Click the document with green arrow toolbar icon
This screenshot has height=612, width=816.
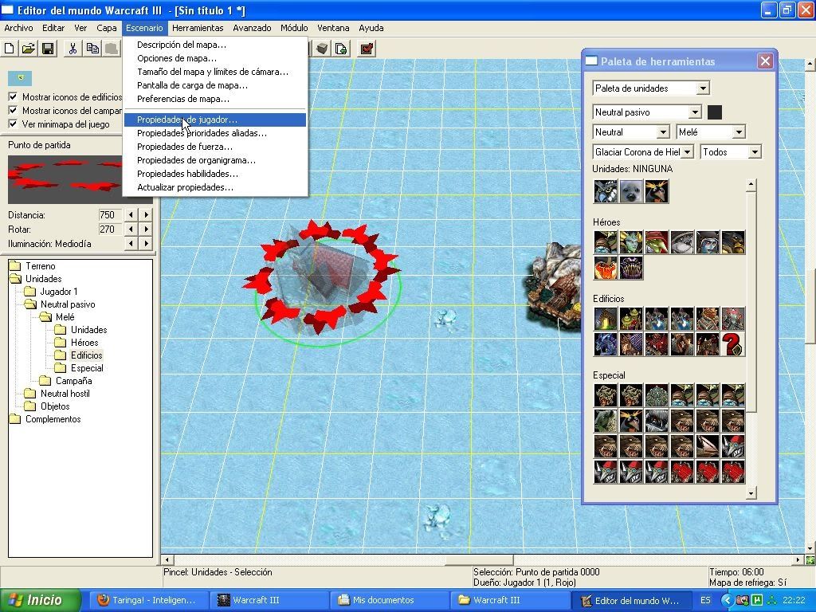click(341, 49)
